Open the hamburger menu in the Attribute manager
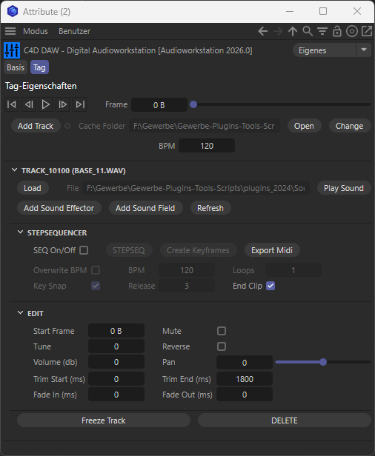 click(10, 31)
